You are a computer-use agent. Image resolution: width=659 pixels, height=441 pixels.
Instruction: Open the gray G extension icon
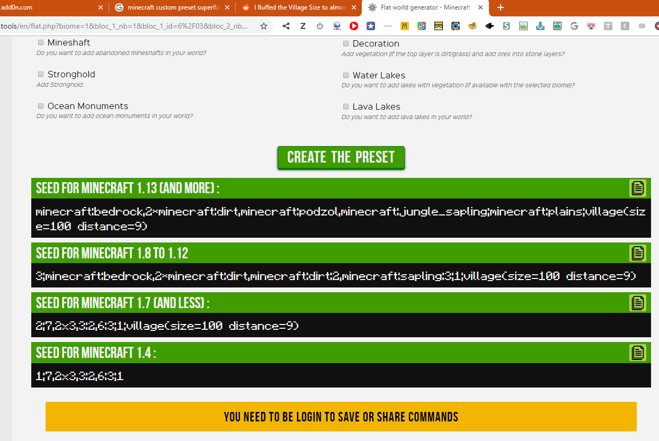pyautogui.click(x=574, y=26)
